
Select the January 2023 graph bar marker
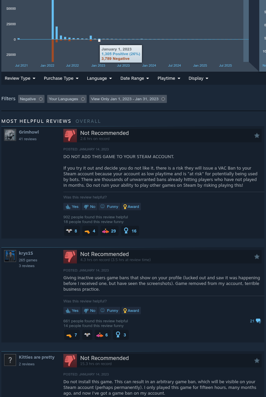(99, 40)
